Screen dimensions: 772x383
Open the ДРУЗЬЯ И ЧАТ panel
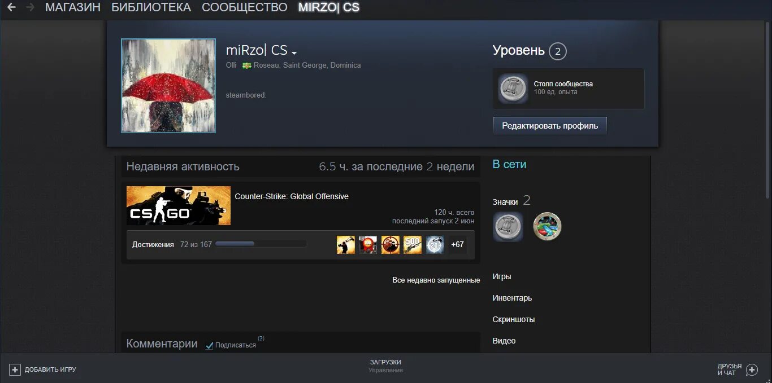[x=730, y=369]
